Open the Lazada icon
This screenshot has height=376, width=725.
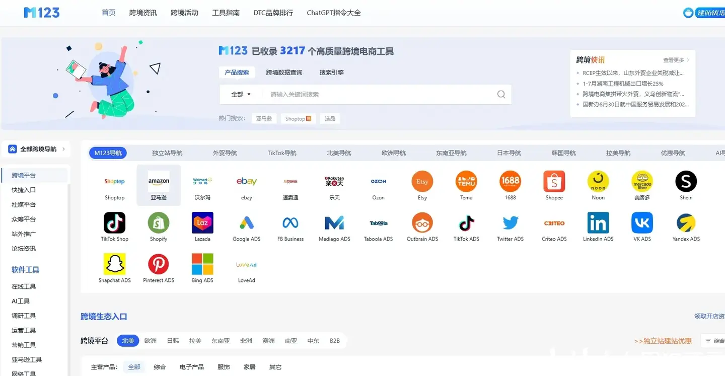click(x=202, y=223)
